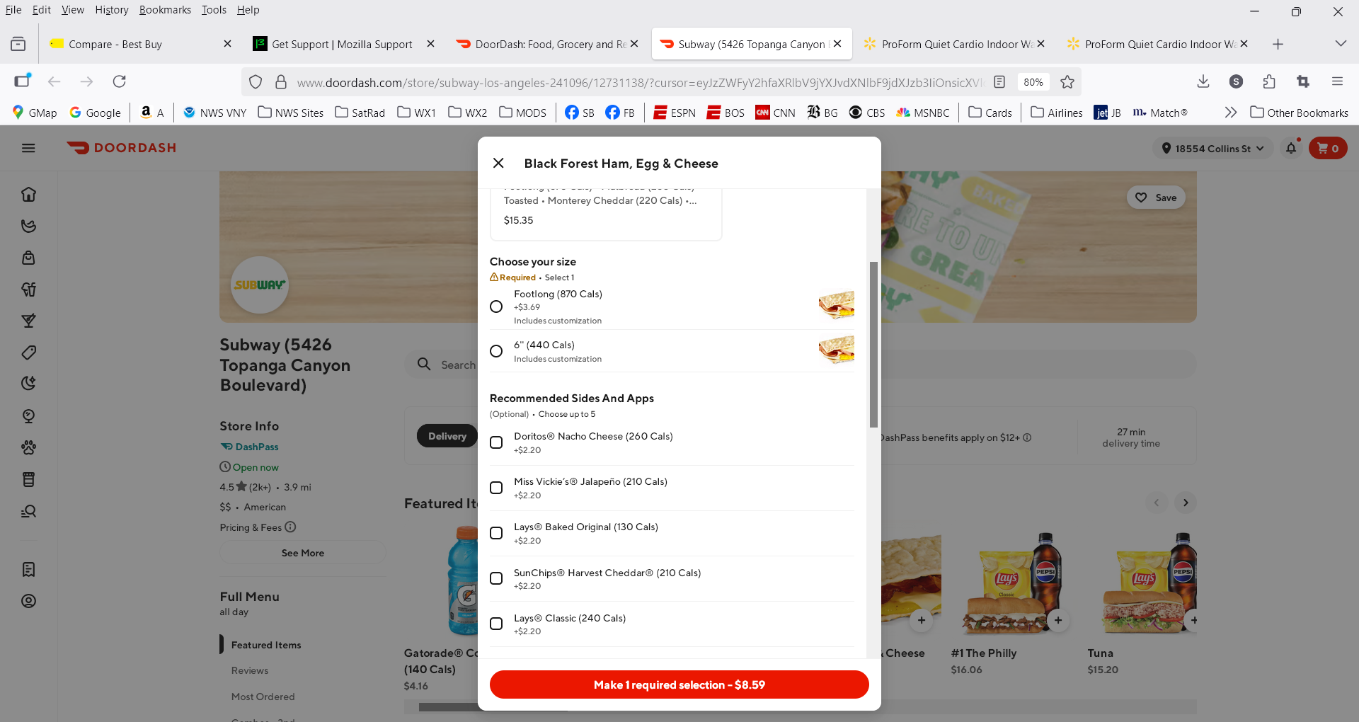Screen dimensions: 1359x722
Task: Open a new browser tab
Action: [1278, 44]
